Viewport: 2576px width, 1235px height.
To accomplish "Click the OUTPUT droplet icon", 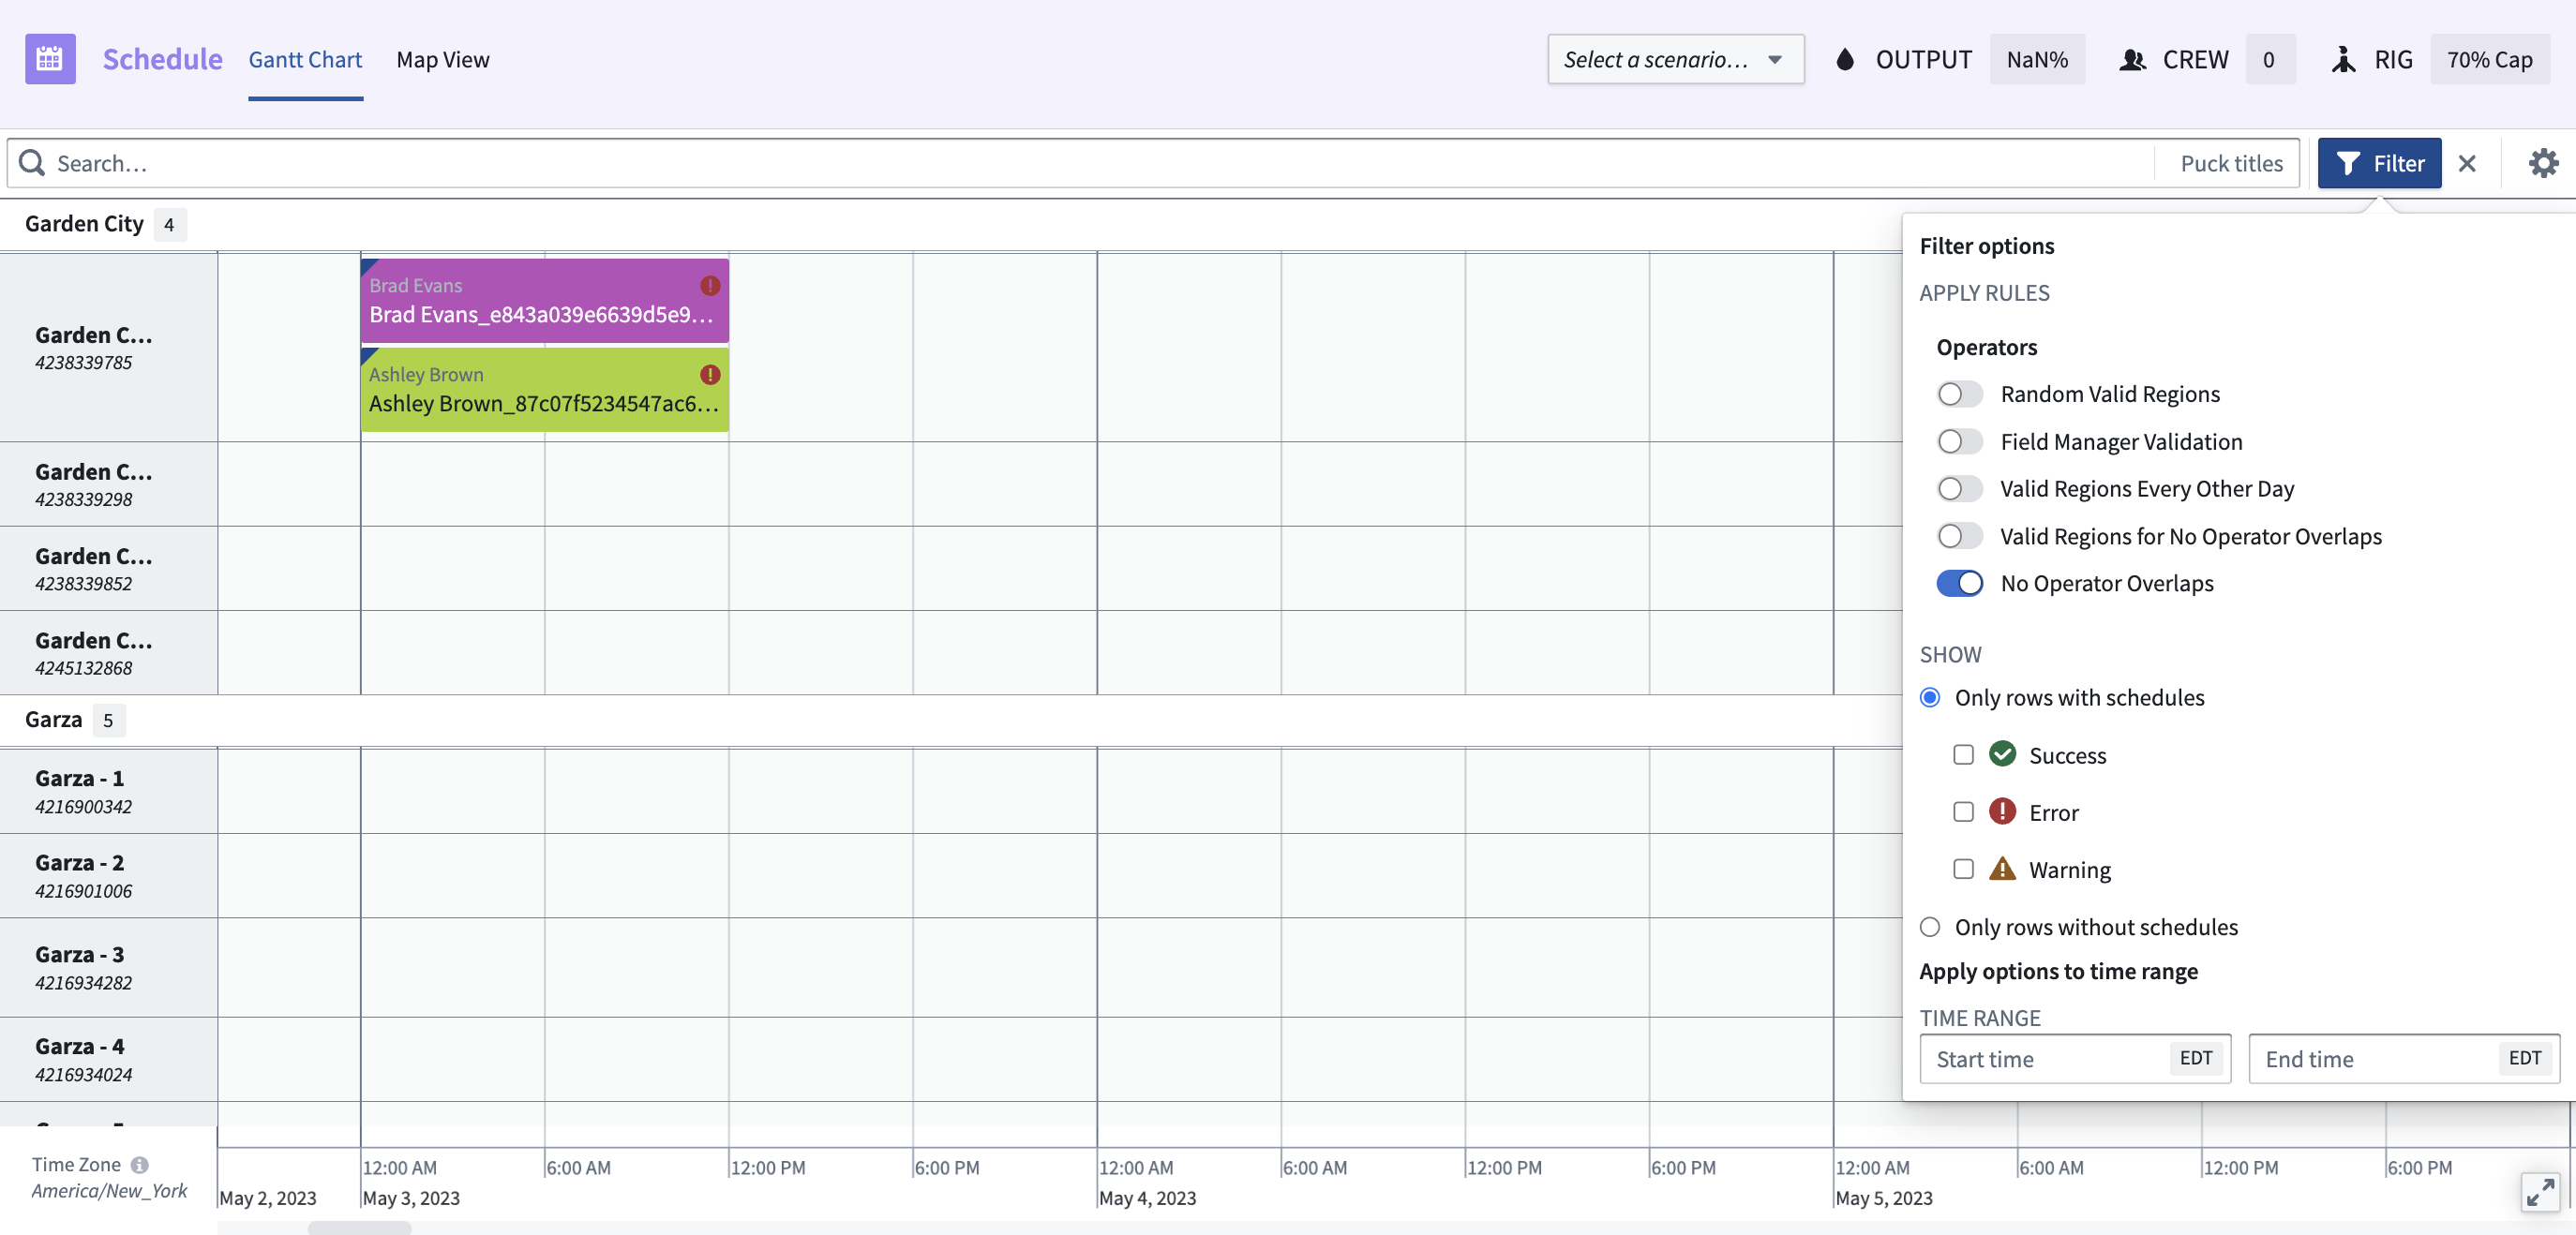I will pos(1845,60).
